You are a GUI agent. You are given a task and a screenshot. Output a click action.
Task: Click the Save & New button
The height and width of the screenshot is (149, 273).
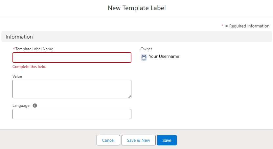[x=139, y=140]
